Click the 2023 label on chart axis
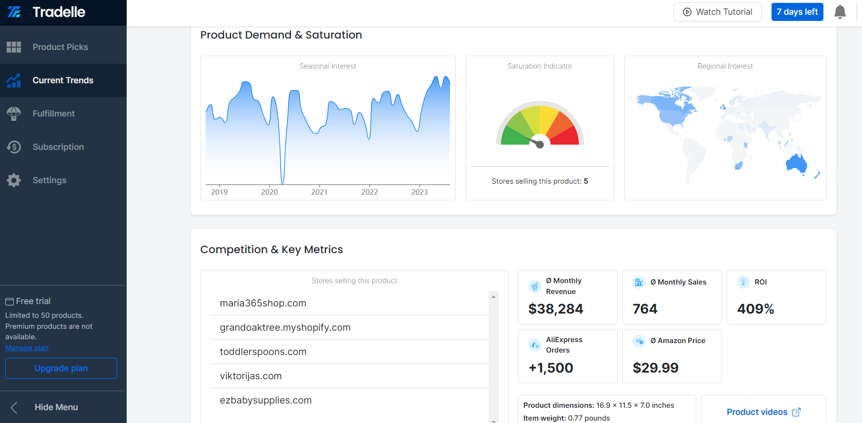Image resolution: width=862 pixels, height=423 pixels. 419,192
